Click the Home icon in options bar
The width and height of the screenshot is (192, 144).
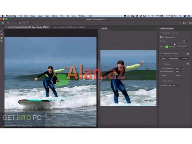3,23
